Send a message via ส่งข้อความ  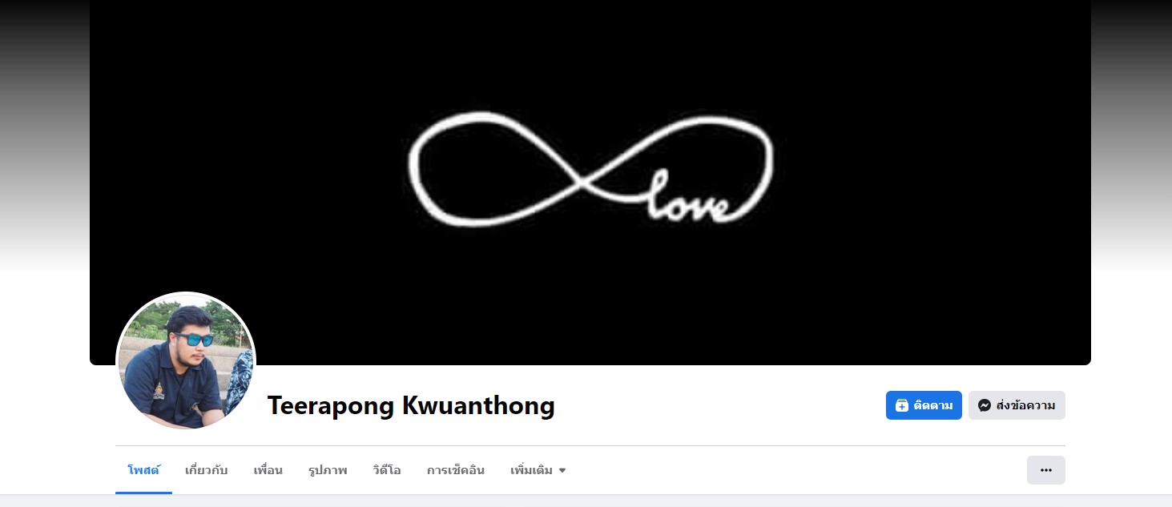1017,405
